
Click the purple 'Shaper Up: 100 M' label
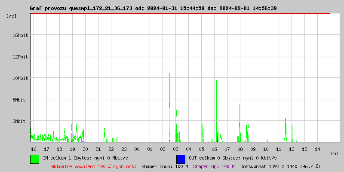click(x=214, y=166)
